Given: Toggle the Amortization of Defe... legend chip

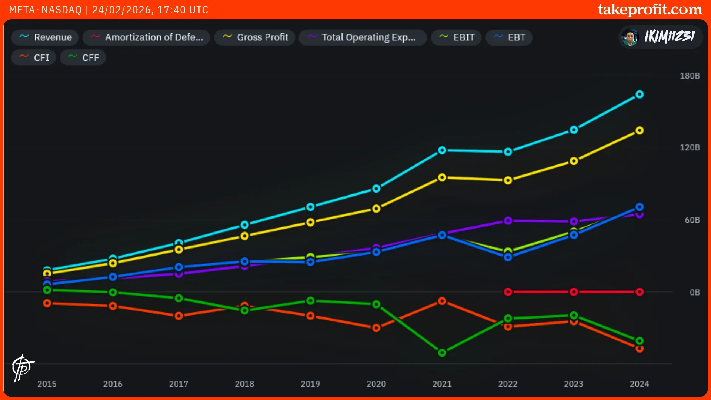Looking at the screenshot, I should [x=146, y=37].
